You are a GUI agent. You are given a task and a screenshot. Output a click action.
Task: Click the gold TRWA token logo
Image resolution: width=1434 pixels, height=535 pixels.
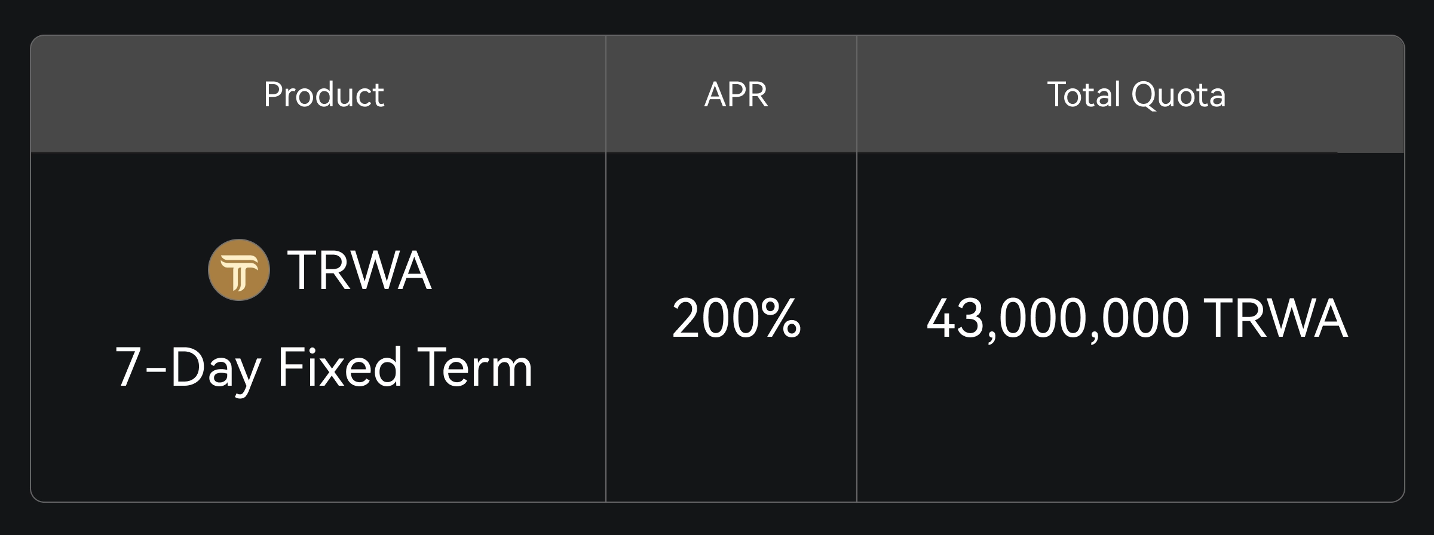coord(239,270)
